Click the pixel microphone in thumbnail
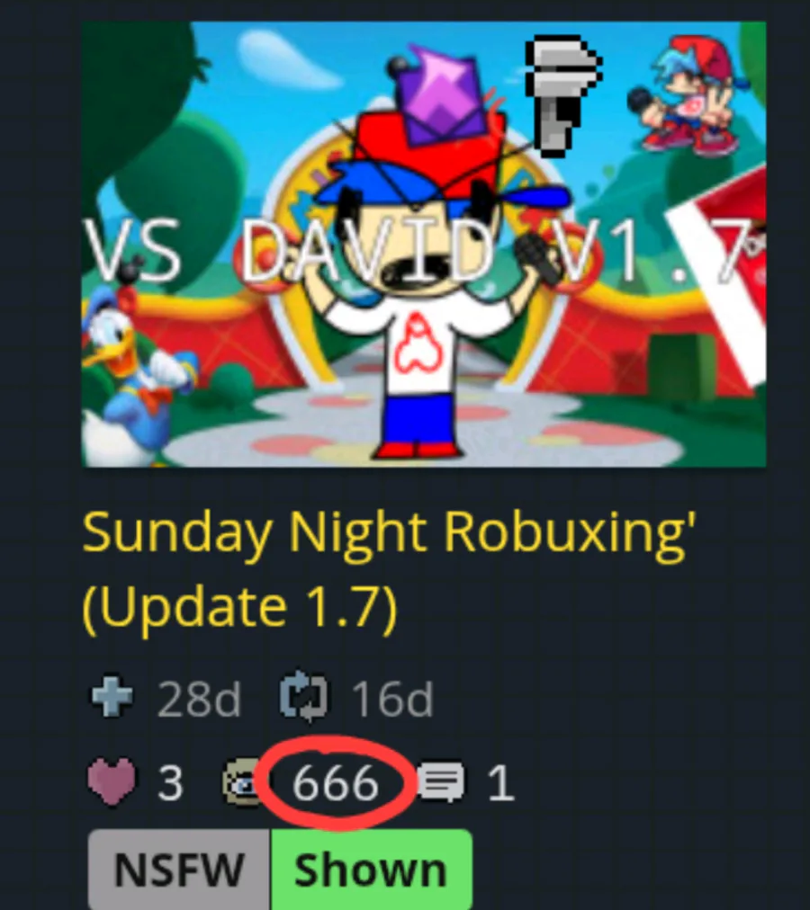The width and height of the screenshot is (810, 910). click(562, 94)
